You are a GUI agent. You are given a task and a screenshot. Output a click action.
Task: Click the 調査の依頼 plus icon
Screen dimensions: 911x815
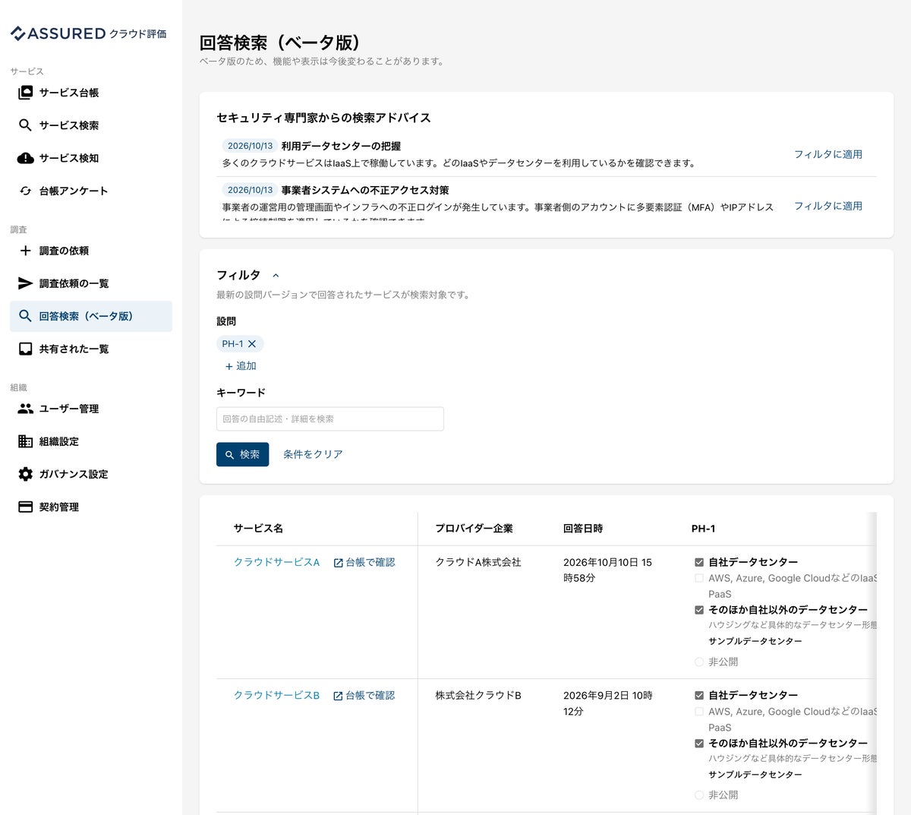(x=26, y=251)
